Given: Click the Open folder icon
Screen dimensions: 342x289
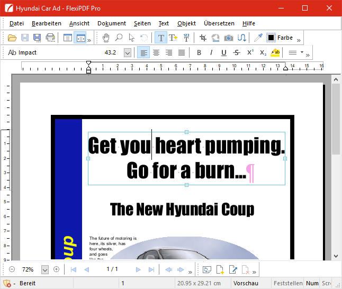Looking at the screenshot, I should click(12, 38).
